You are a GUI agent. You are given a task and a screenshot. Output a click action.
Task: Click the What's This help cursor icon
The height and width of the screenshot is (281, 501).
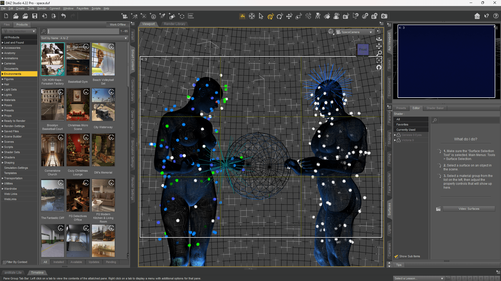pos(486,16)
